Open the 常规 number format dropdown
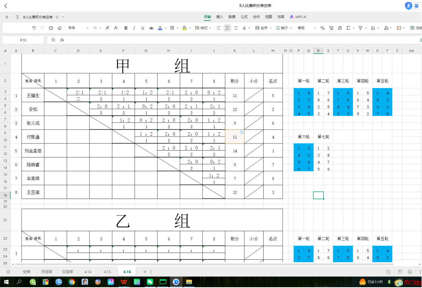The image size is (422, 288). click(x=306, y=28)
